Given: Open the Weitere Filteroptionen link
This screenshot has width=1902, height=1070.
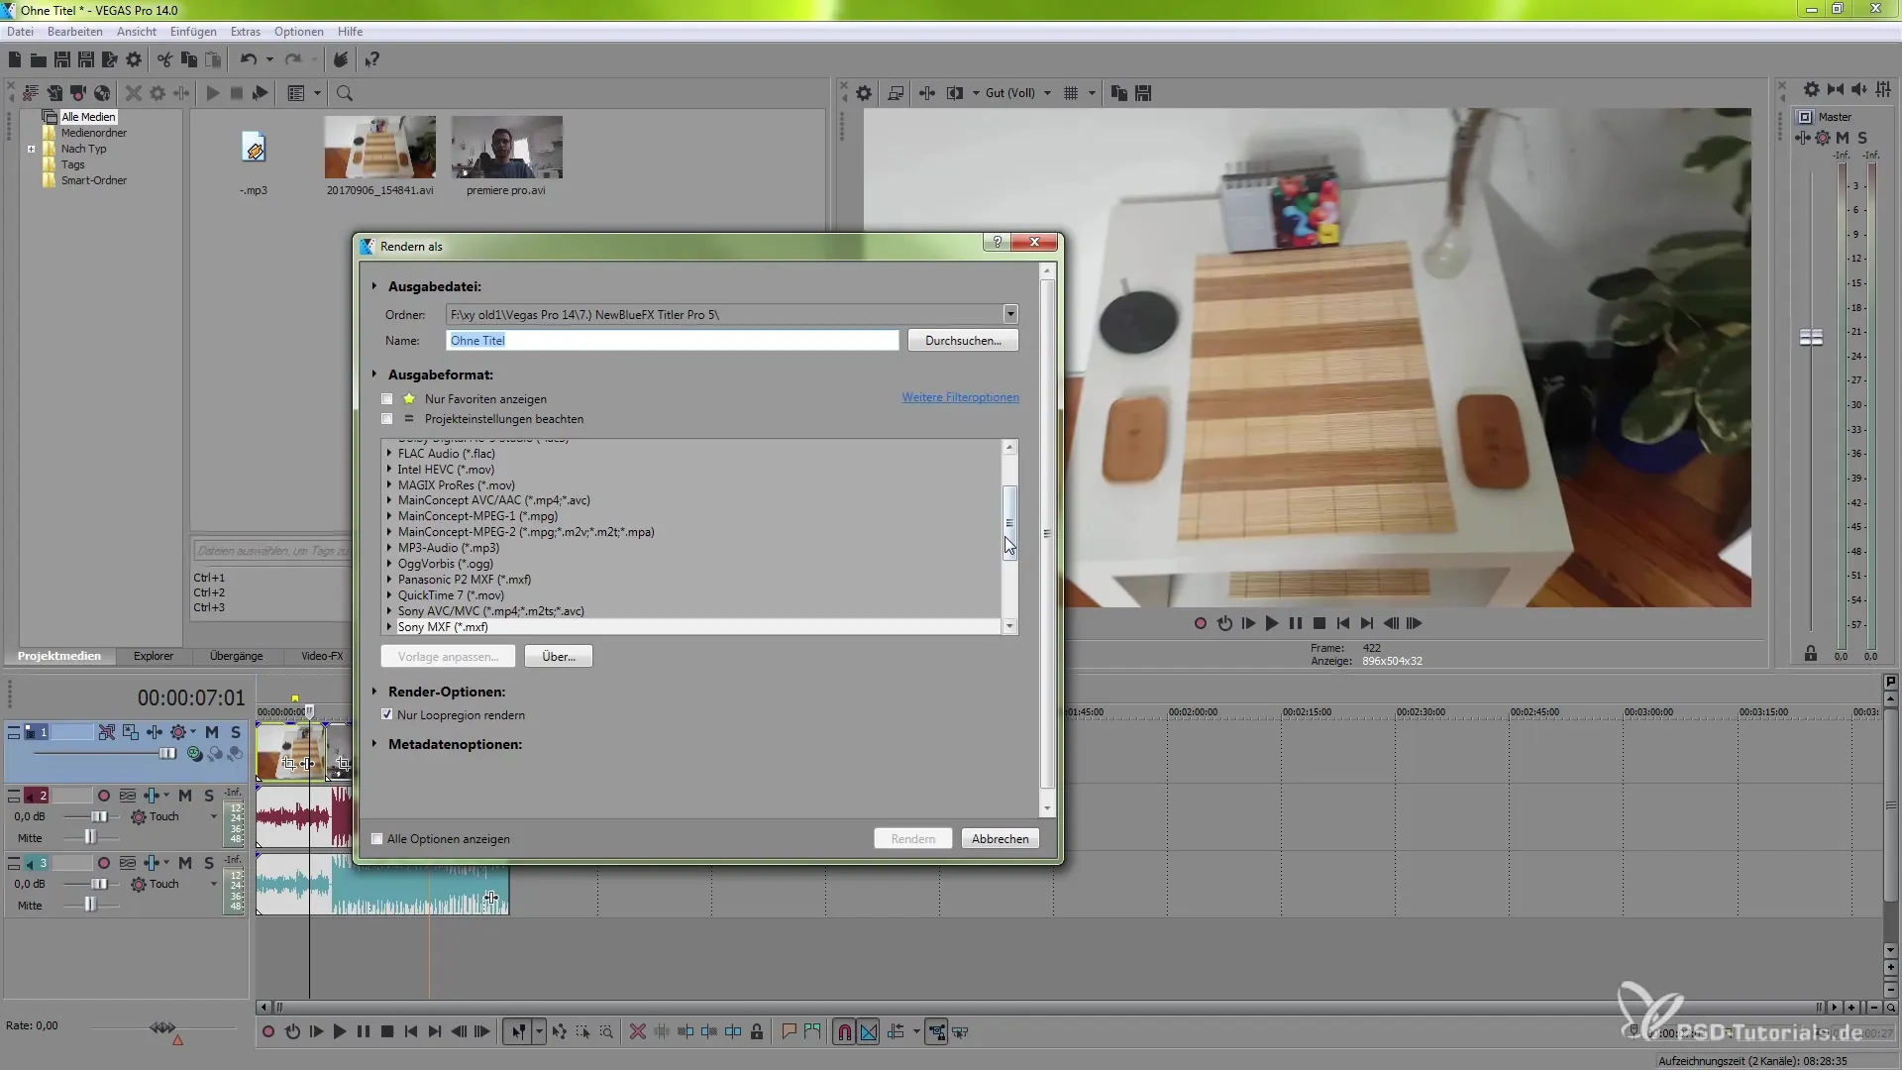Looking at the screenshot, I should pyautogui.click(x=959, y=398).
